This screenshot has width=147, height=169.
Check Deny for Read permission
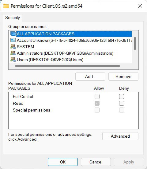(x=122, y=103)
